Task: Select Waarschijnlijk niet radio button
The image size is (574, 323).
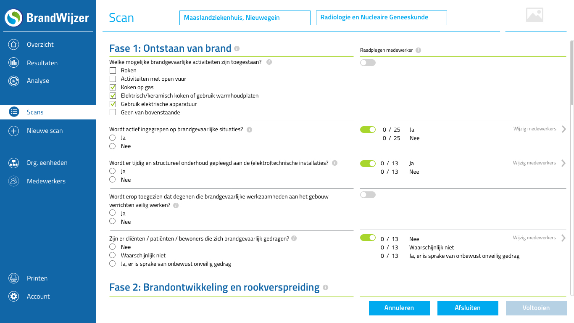Action: coord(112,255)
